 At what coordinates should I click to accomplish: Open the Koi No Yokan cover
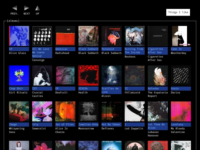pyautogui.click(x=111, y=111)
